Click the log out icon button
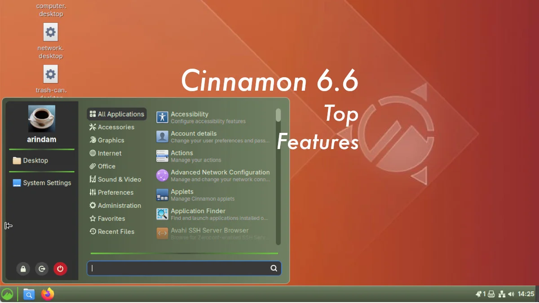Image resolution: width=539 pixels, height=303 pixels. tap(42, 269)
